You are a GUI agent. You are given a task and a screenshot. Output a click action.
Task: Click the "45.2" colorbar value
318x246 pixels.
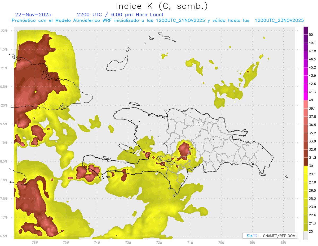[x=312, y=67]
